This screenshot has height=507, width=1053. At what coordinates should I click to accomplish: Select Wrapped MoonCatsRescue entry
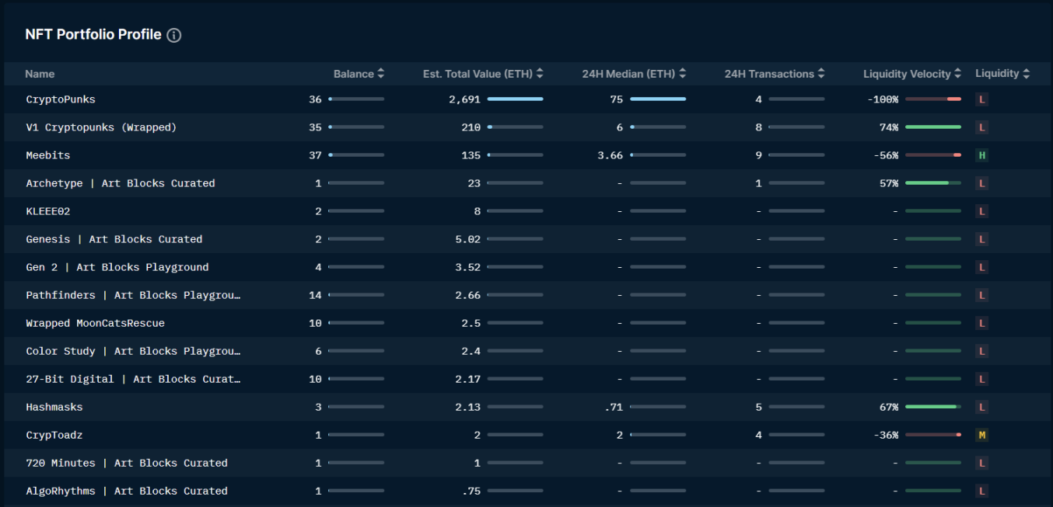pyautogui.click(x=95, y=323)
